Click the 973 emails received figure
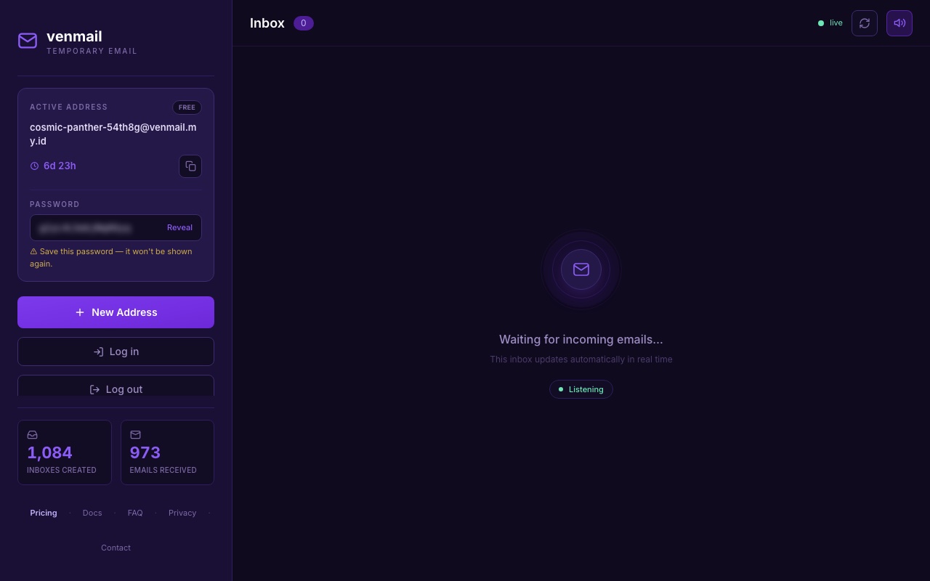930x581 pixels. click(145, 452)
